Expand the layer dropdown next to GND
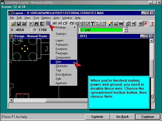The width and height of the screenshot is (162, 121). tap(126, 30)
